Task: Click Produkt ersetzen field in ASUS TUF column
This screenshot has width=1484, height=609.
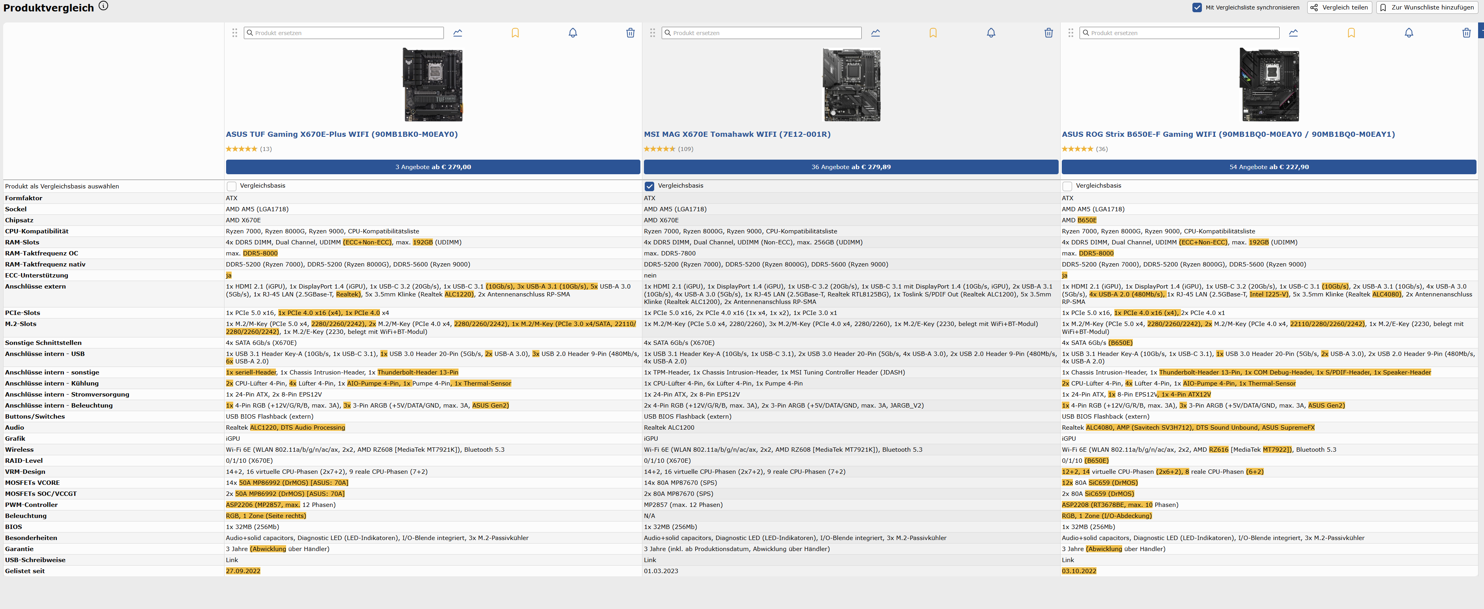Action: coord(344,33)
